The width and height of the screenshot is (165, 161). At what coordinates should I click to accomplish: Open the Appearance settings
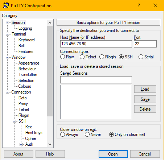(x=29, y=63)
